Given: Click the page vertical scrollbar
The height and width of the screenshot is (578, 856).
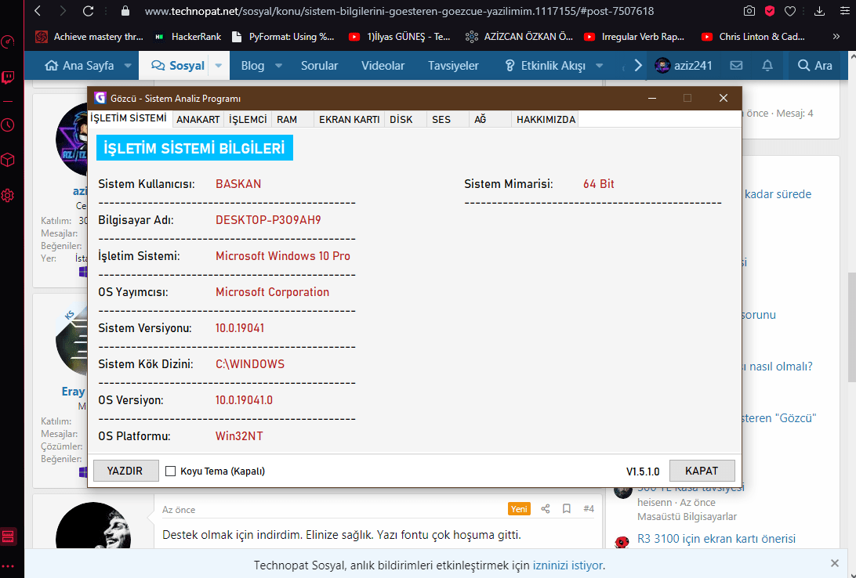Looking at the screenshot, I should pyautogui.click(x=851, y=327).
